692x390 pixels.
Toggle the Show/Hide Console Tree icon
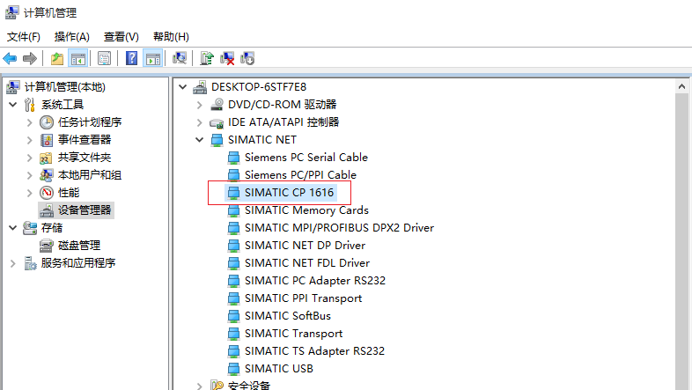tap(78, 58)
